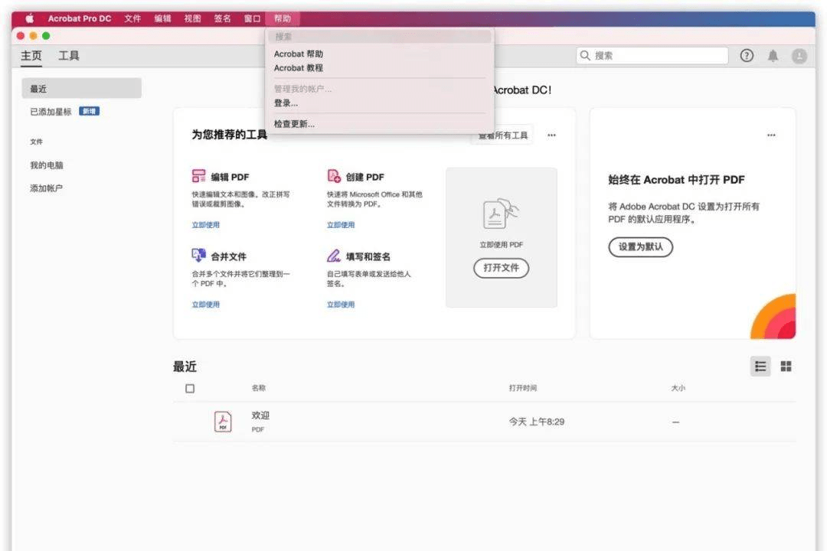Open the 签名 menu in menu bar
Screen dimensions: 827x551
tap(222, 18)
